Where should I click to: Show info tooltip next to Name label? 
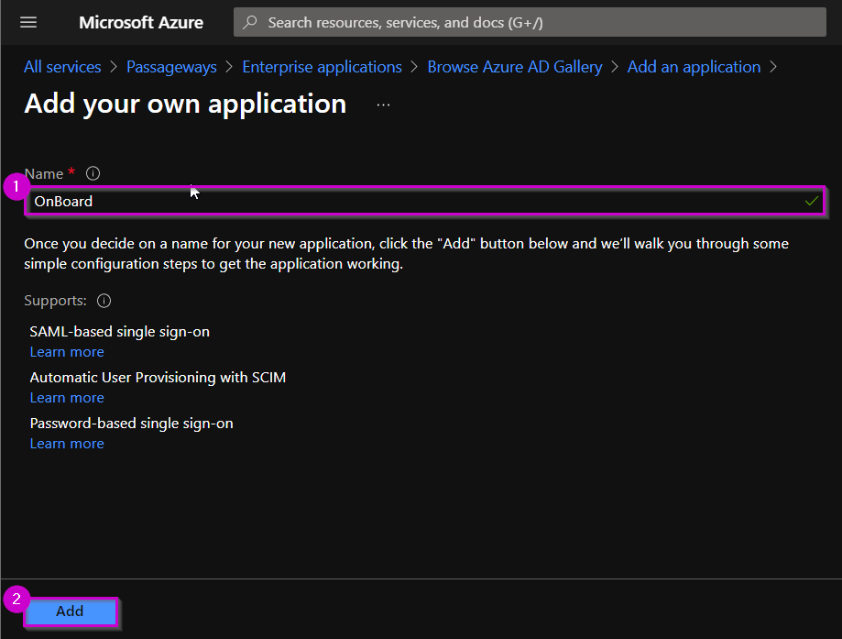(x=93, y=173)
